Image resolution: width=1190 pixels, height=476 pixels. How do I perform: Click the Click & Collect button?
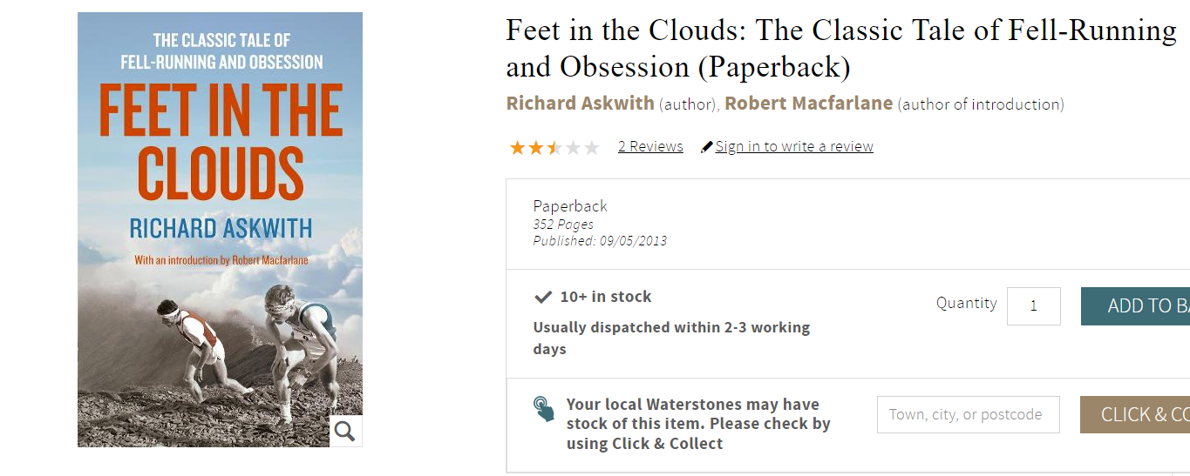tap(1135, 414)
